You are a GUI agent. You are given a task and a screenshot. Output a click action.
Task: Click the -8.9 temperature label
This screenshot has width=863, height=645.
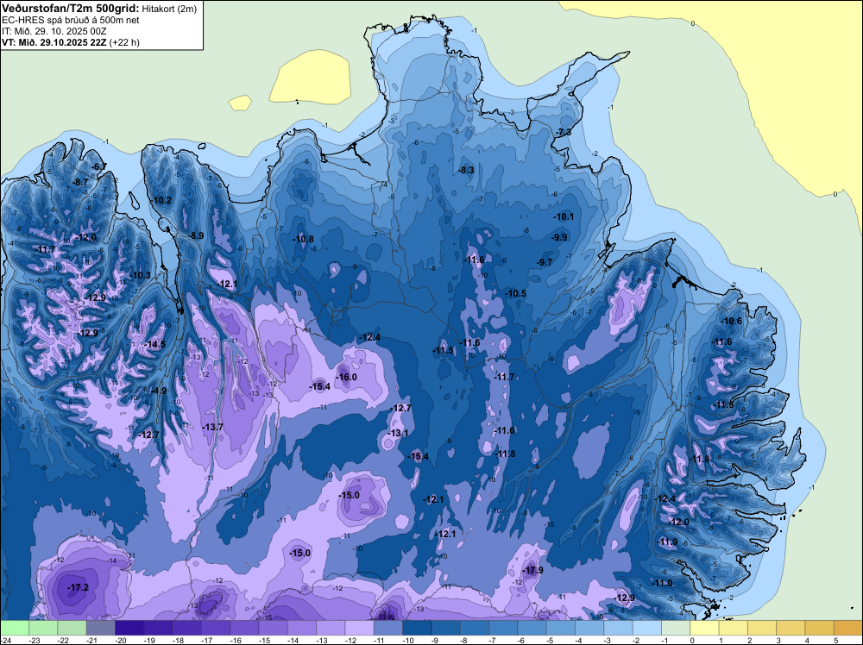point(195,236)
